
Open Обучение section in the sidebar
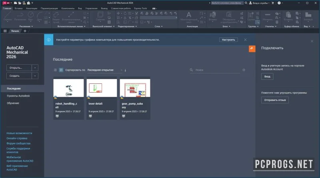(x=13, y=103)
